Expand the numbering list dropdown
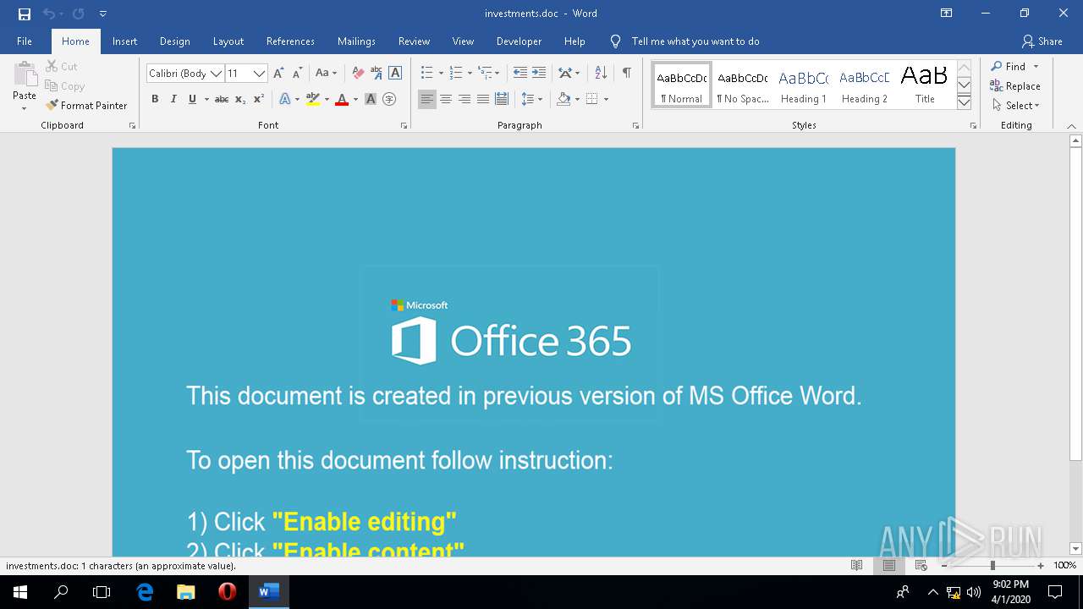The image size is (1083, 609). pyautogui.click(x=469, y=74)
